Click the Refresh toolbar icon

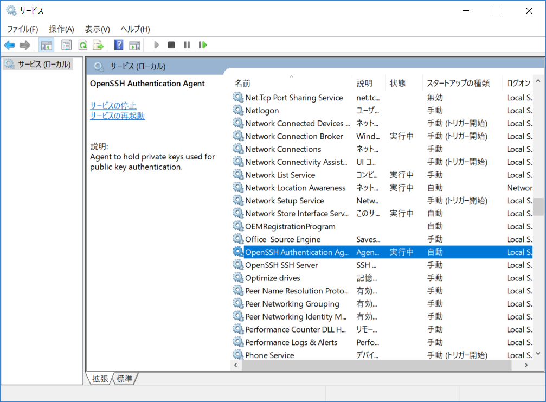(x=83, y=45)
